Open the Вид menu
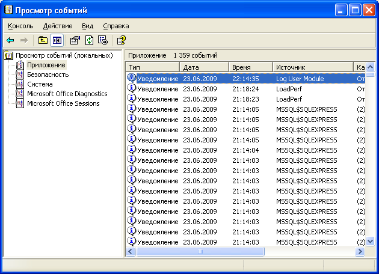This screenshot has height=274, width=379. (x=88, y=26)
